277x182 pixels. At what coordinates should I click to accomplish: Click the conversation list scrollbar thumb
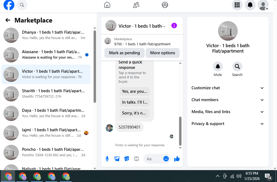pyautogui.click(x=95, y=67)
